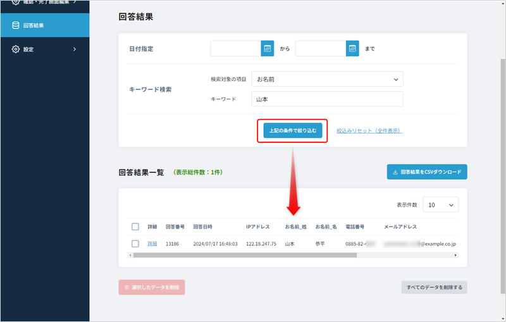Click the table's horizontal scrollbar thumb
The image size is (506, 322).
[x=245, y=255]
